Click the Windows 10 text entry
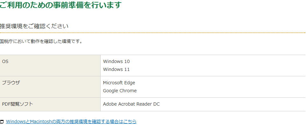The height and width of the screenshot is (139, 307). [116, 61]
